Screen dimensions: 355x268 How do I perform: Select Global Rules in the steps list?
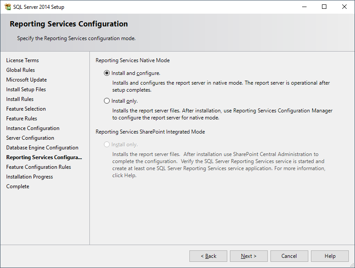pos(20,70)
